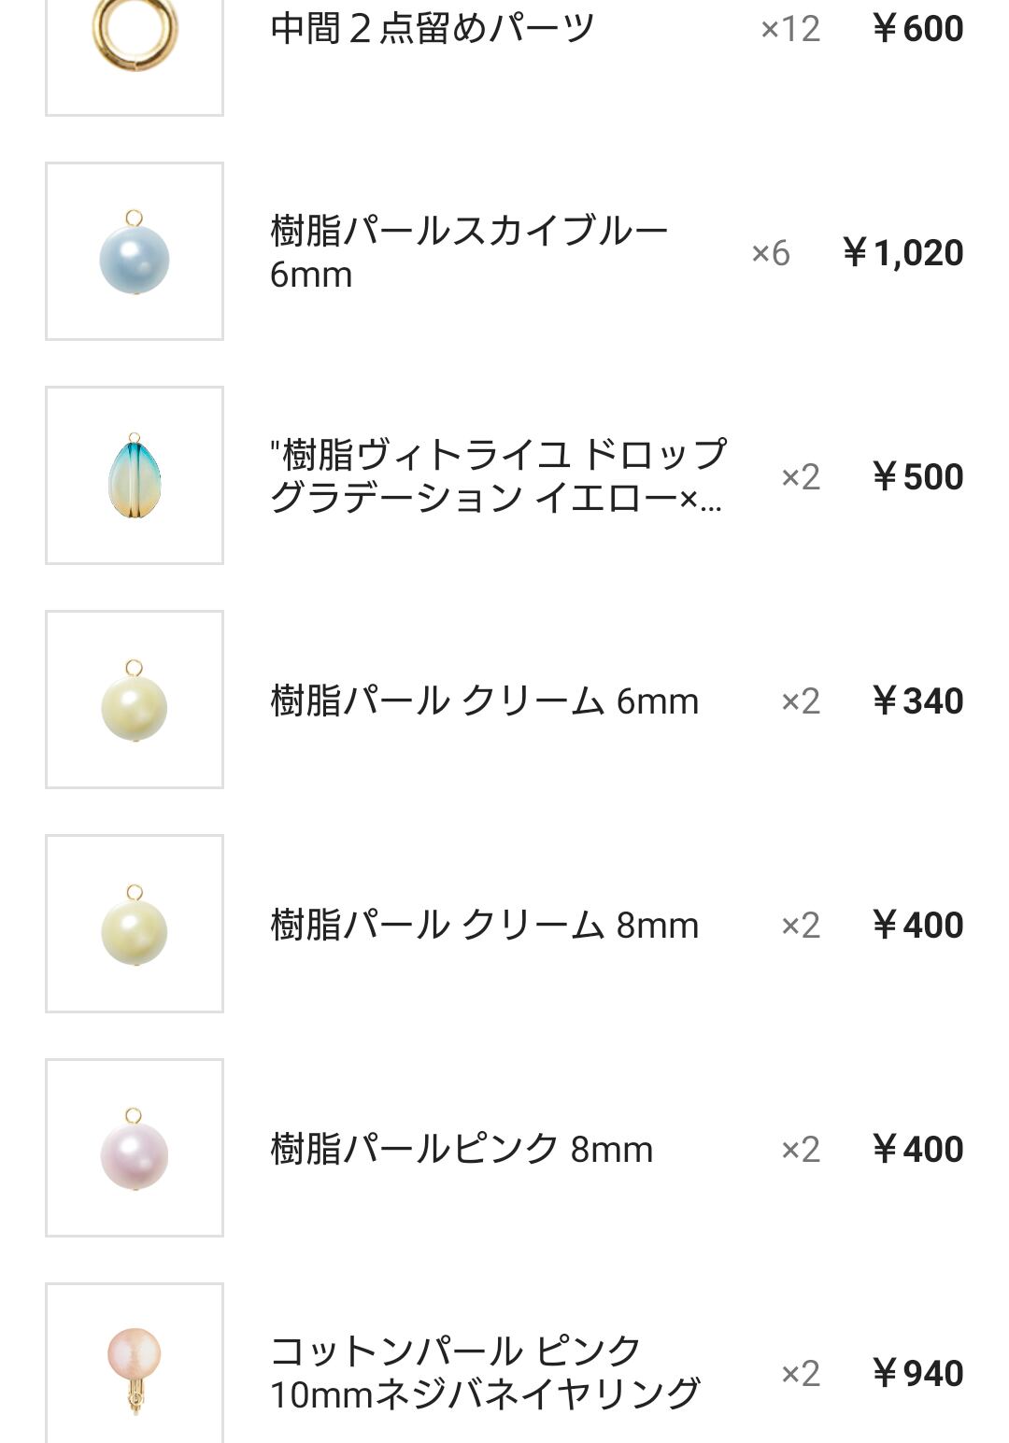Open the pink 8mm resin pearl image
The image size is (1009, 1443).
(135, 1148)
